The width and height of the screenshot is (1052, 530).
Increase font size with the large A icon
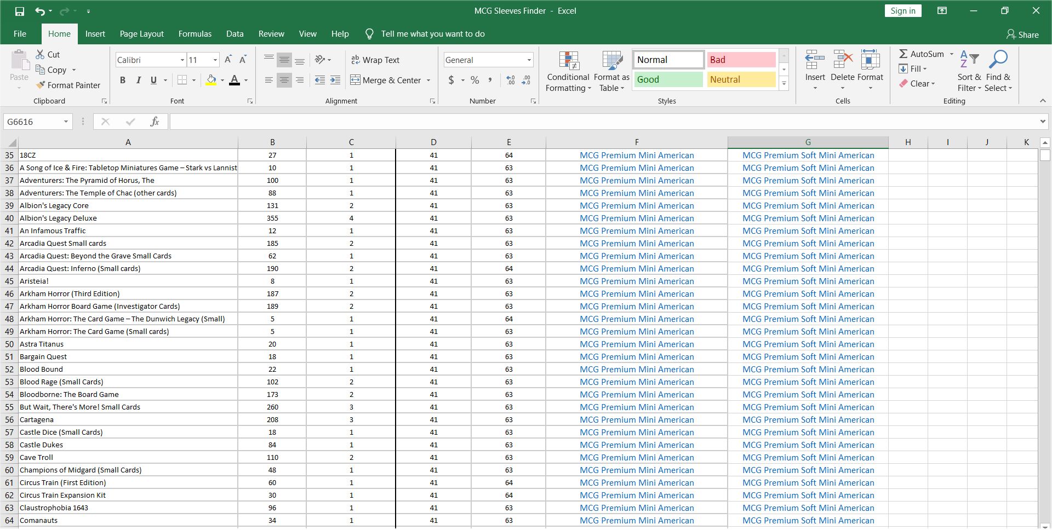point(228,60)
